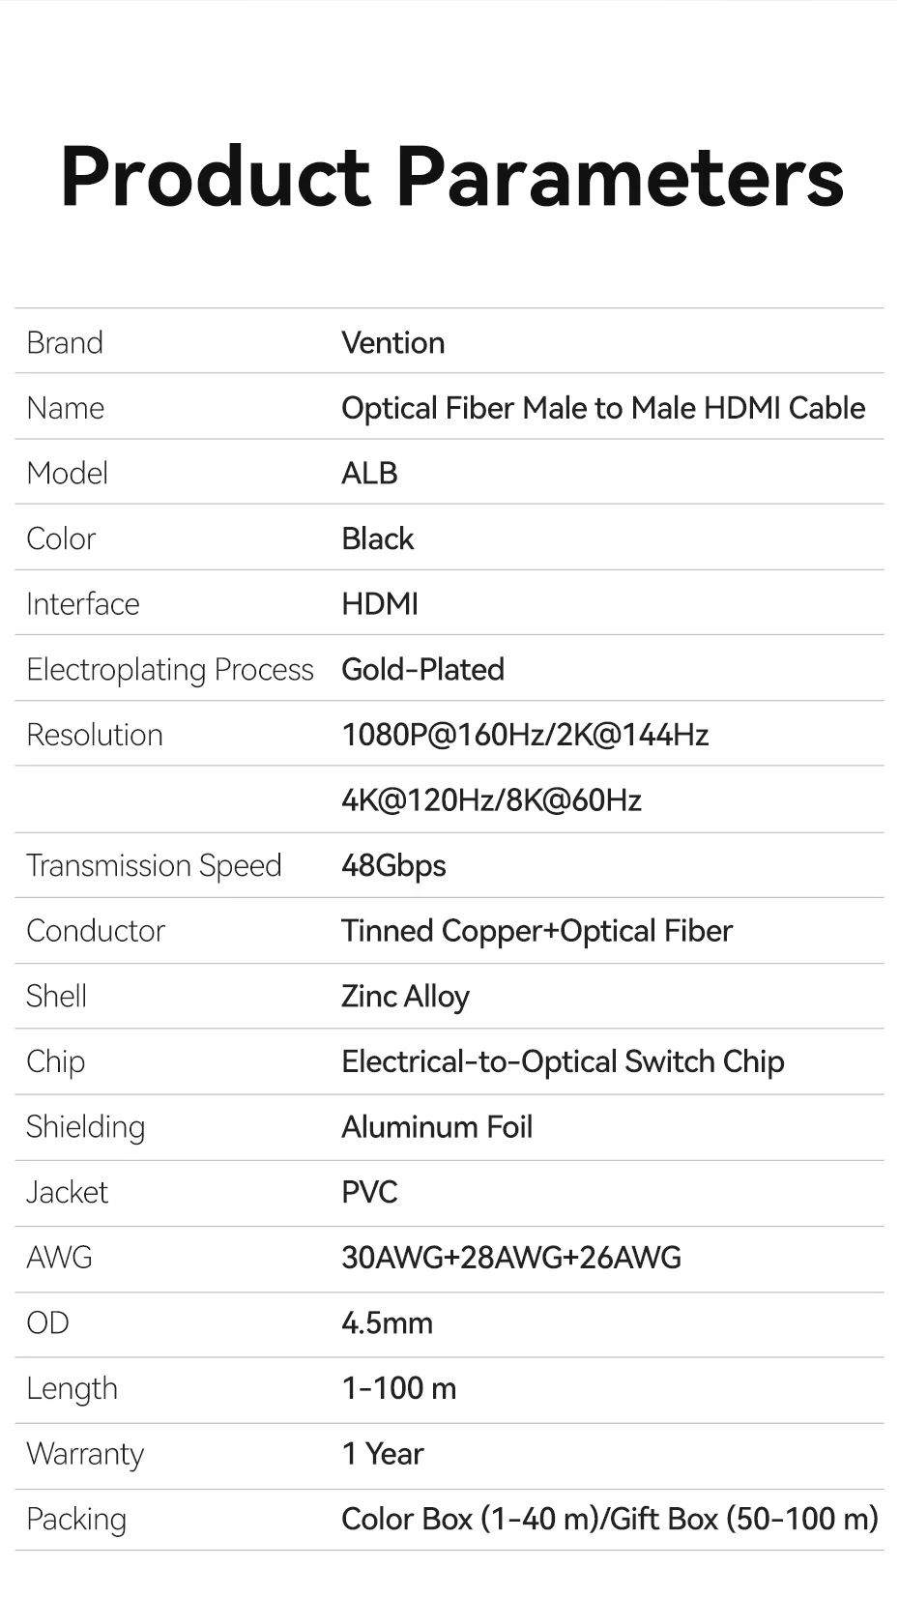Viewport: 899px width, 1597px height.
Task: Select the Optical Fiber Male to Male HDMI Cable text
Action: 602,408
